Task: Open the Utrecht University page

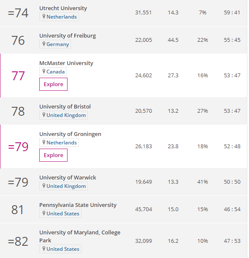Action: point(63,8)
